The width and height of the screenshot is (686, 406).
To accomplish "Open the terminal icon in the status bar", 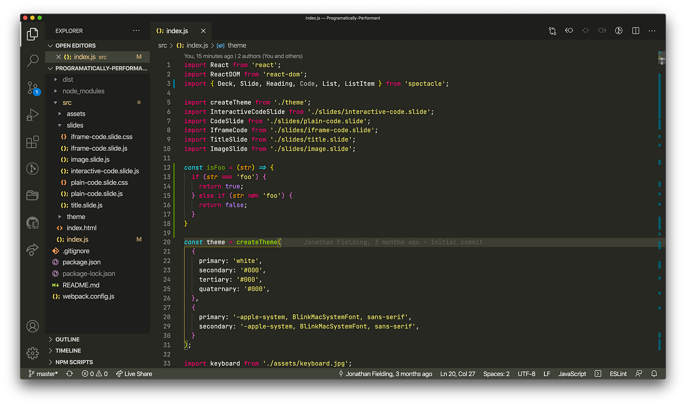I will [x=598, y=374].
